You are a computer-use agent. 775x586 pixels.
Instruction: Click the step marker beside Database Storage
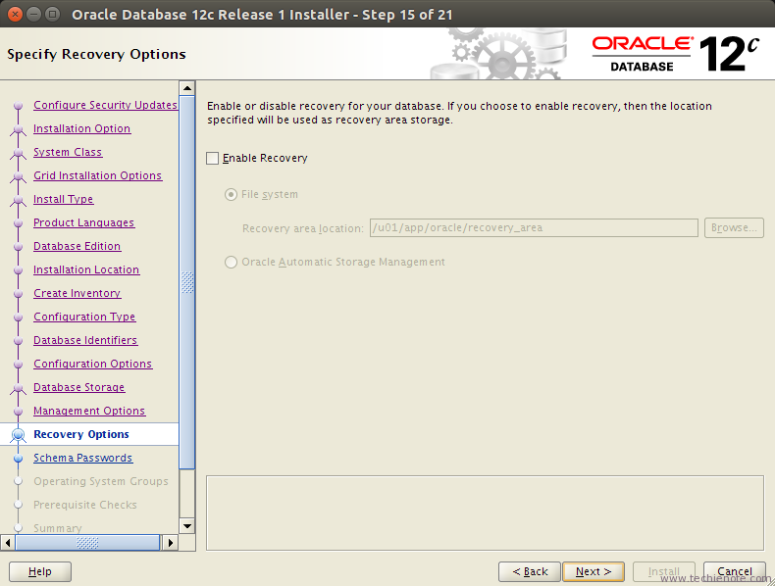(x=19, y=387)
